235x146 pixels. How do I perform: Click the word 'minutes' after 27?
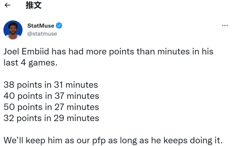[x=83, y=107]
